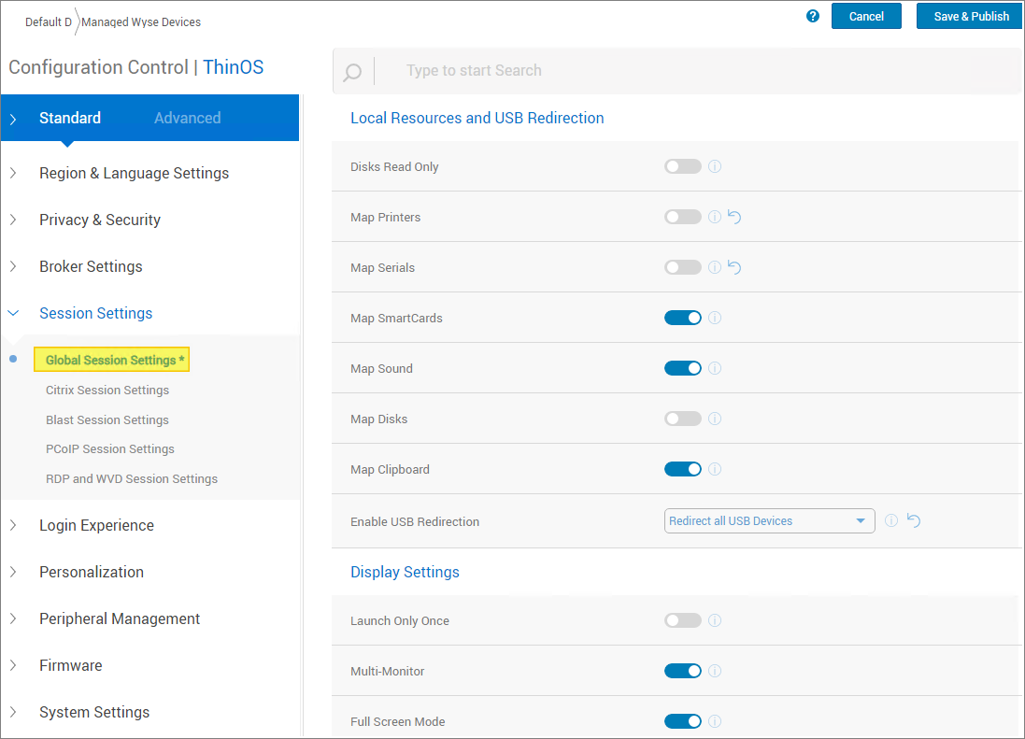Click the search magnifier icon
The width and height of the screenshot is (1025, 739).
(x=352, y=72)
